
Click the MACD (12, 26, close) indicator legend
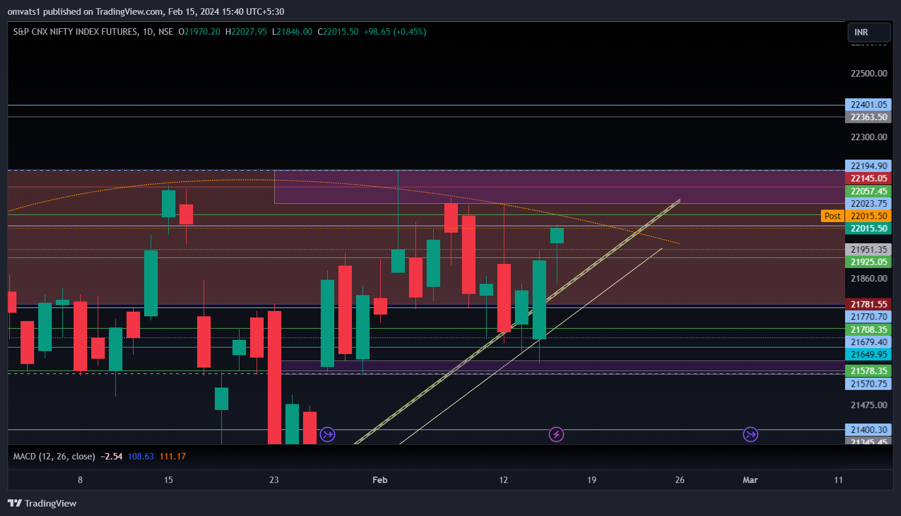pos(54,457)
